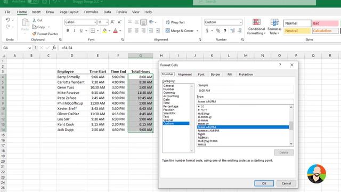This screenshot has height=192, width=341.
Task: Click OK in Format Cells dialog
Action: click(264, 183)
